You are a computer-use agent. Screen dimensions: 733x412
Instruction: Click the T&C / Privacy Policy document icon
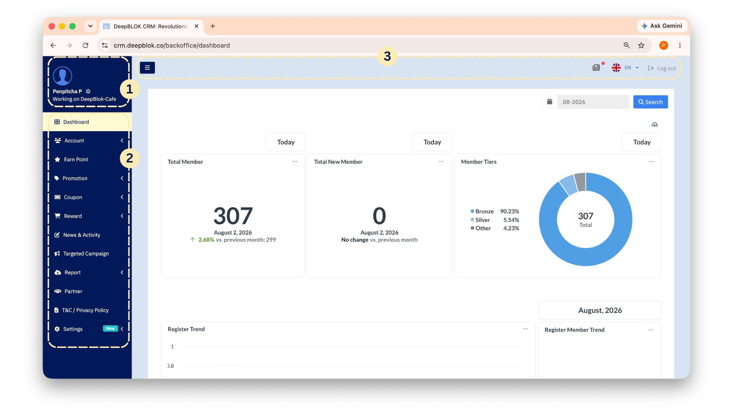(57, 310)
